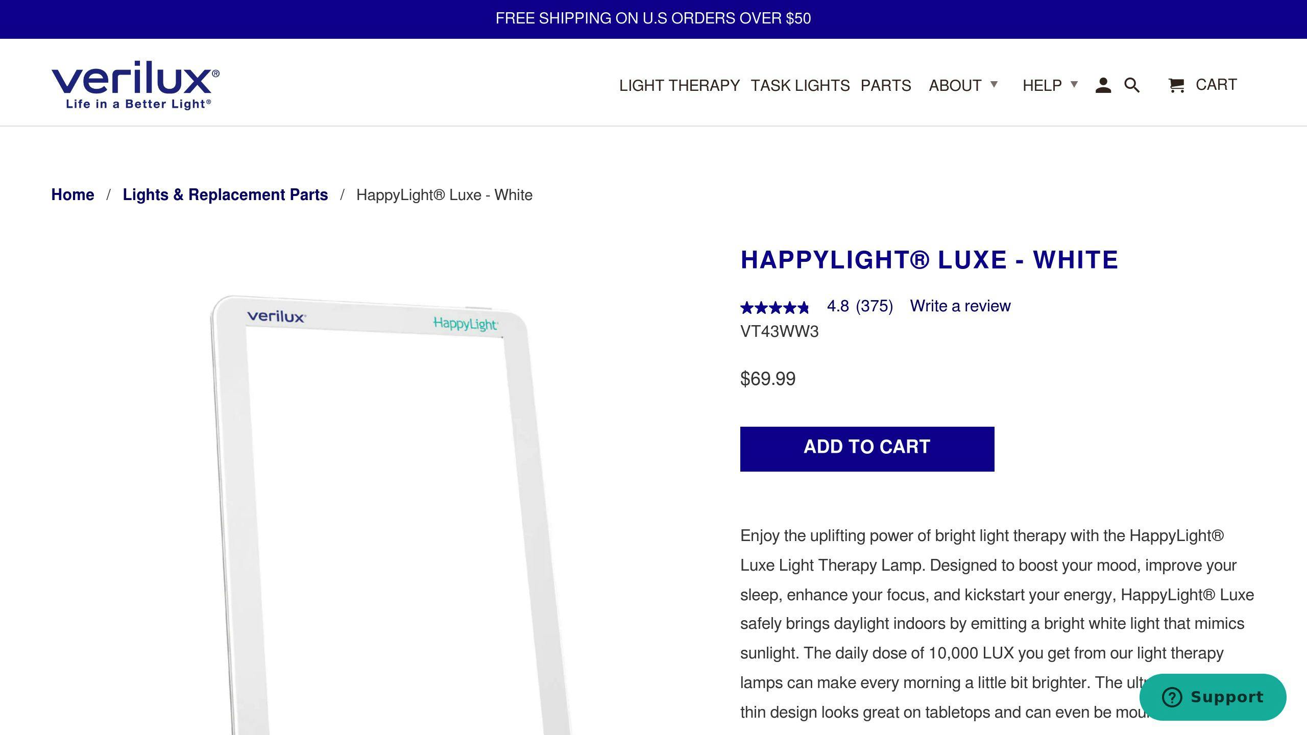Open the Support help widget
The width and height of the screenshot is (1307, 735).
coord(1213,697)
